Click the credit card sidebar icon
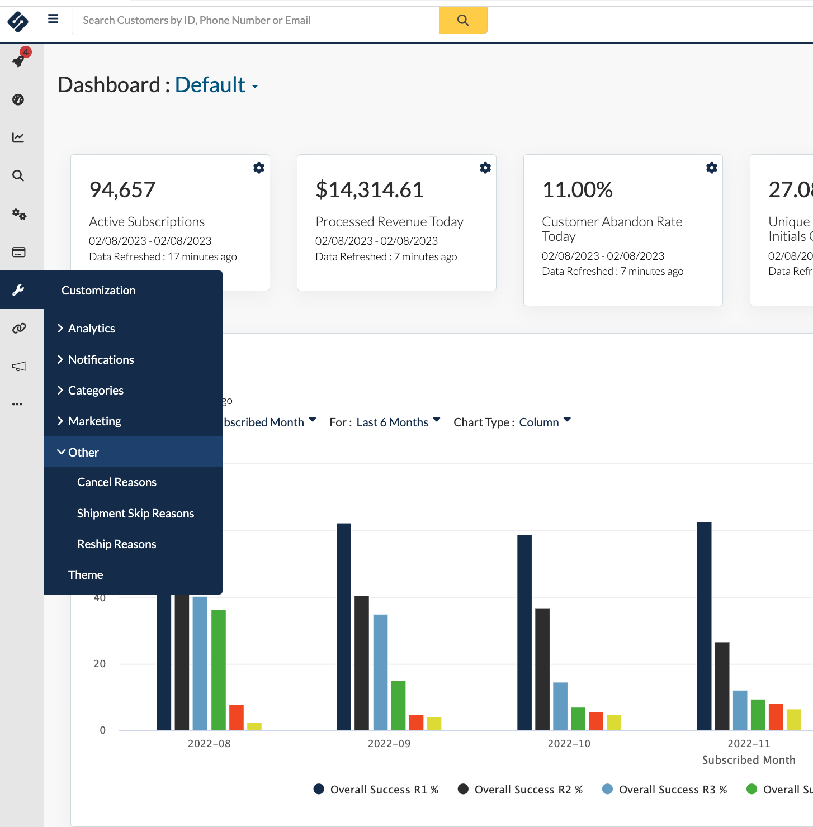This screenshot has width=813, height=827. [x=18, y=252]
